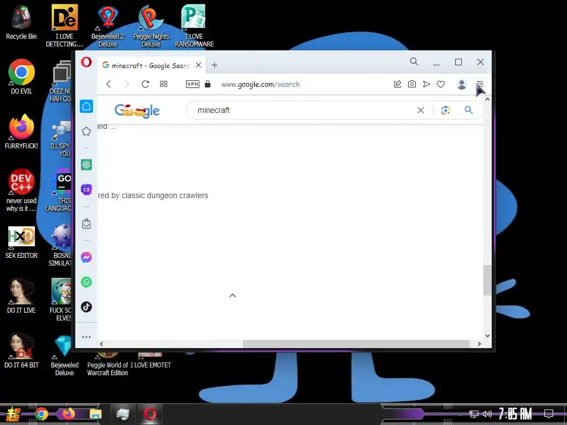The image size is (567, 425).
Task: Close the minecraft Google Search tab
Action: [x=199, y=65]
